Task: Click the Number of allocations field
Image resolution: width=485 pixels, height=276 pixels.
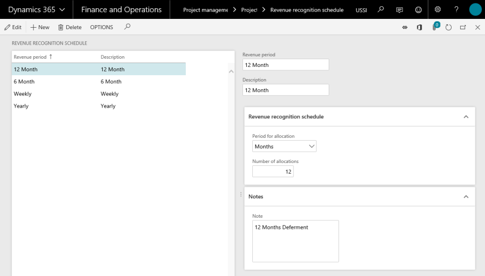Action: pos(273,172)
